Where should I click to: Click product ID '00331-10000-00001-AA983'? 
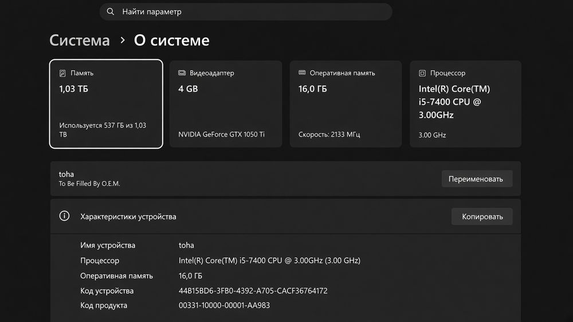pyautogui.click(x=224, y=305)
